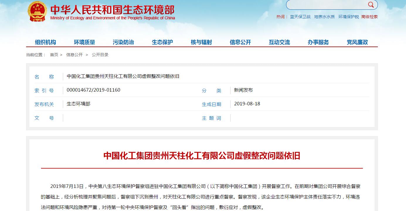Open the 互动交流 menu
This screenshot has width=406, height=211.
(x=279, y=42)
